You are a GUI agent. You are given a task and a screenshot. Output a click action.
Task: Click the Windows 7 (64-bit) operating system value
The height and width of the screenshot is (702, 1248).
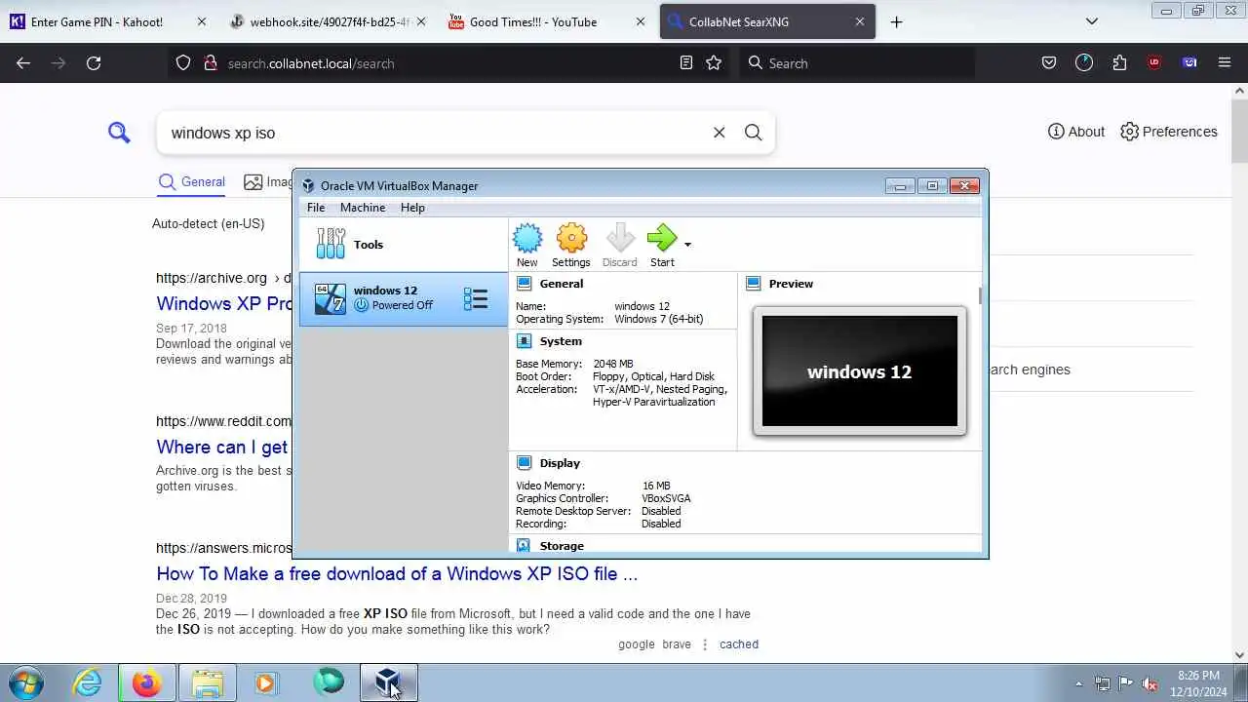(x=658, y=319)
